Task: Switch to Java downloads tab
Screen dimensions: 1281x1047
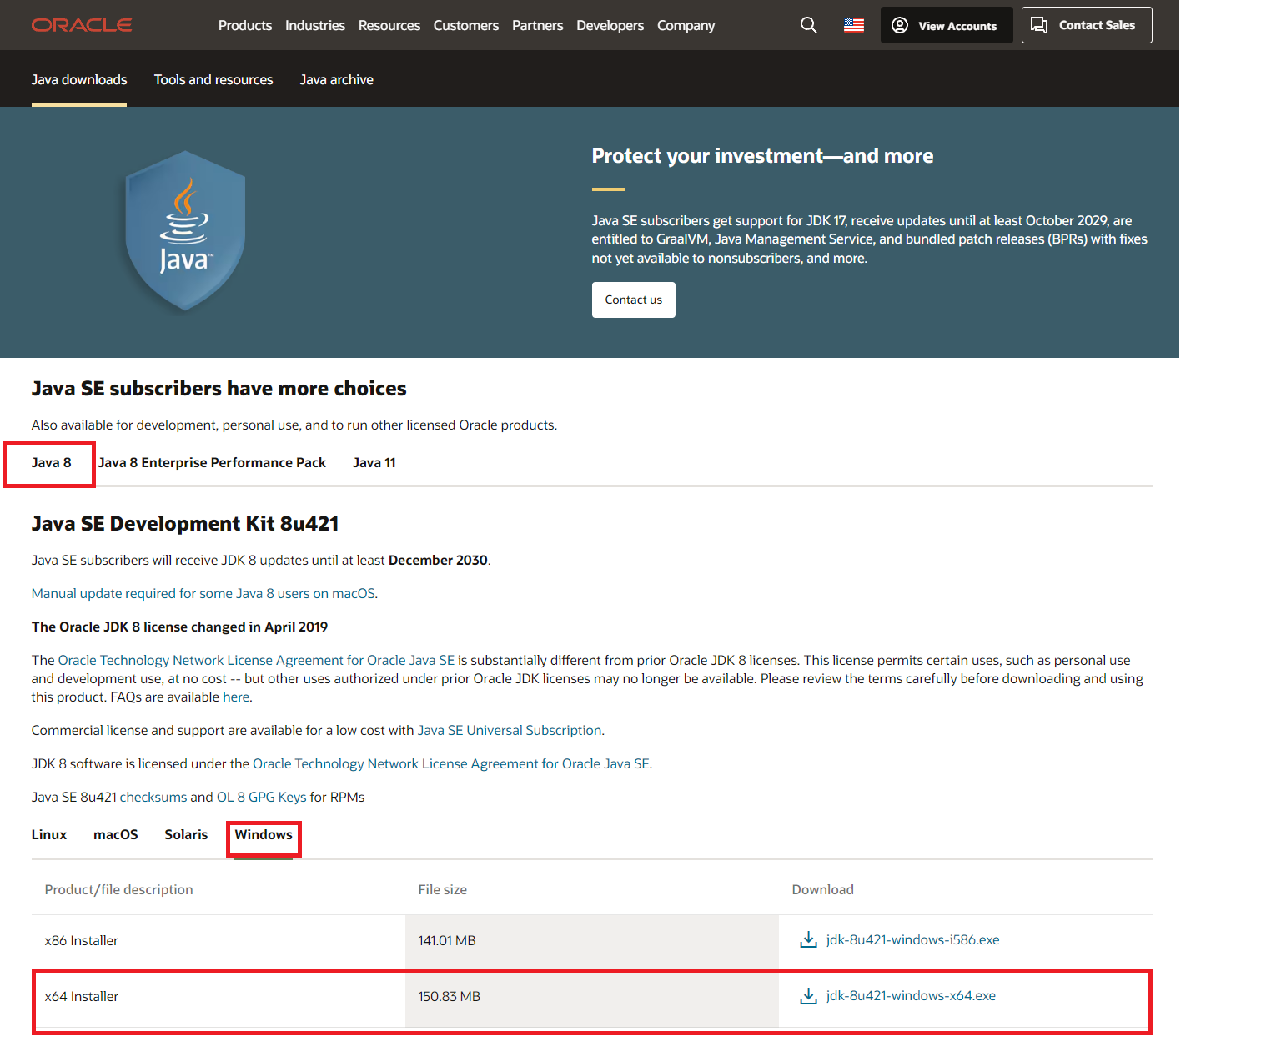Action: click(x=79, y=80)
